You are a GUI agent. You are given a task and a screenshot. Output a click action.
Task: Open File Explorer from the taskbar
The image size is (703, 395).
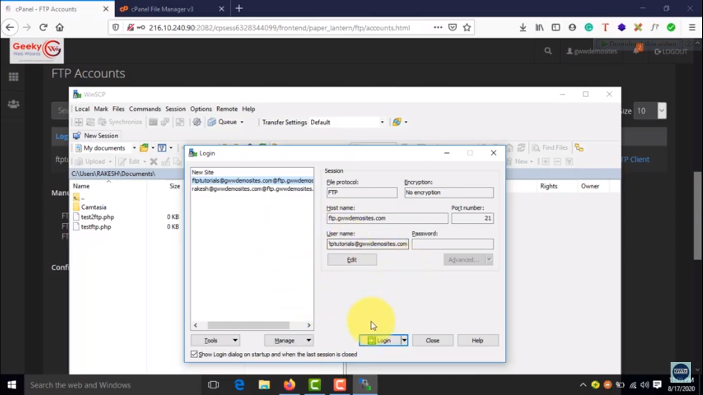click(265, 385)
